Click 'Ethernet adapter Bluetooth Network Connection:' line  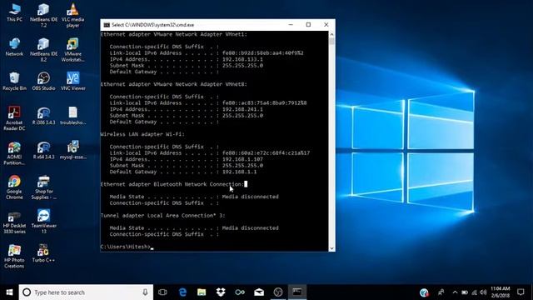172,184
